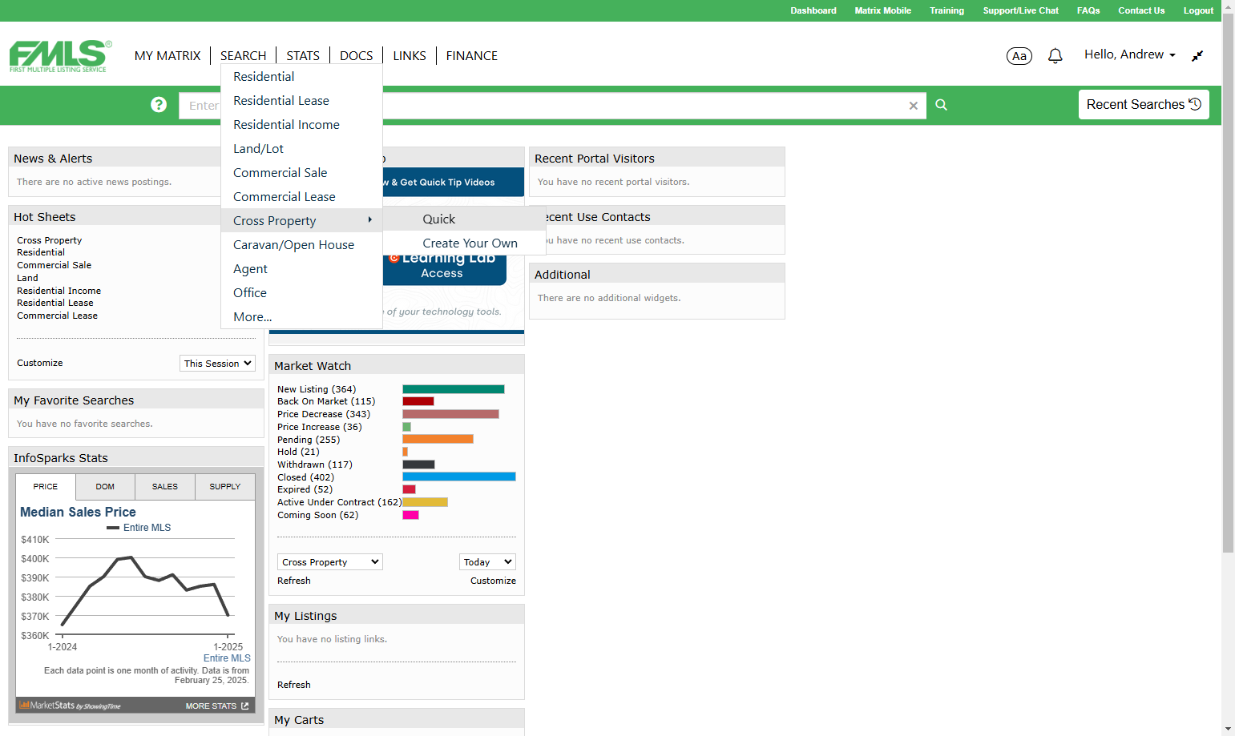Click Refresh in Market Watch

(294, 581)
